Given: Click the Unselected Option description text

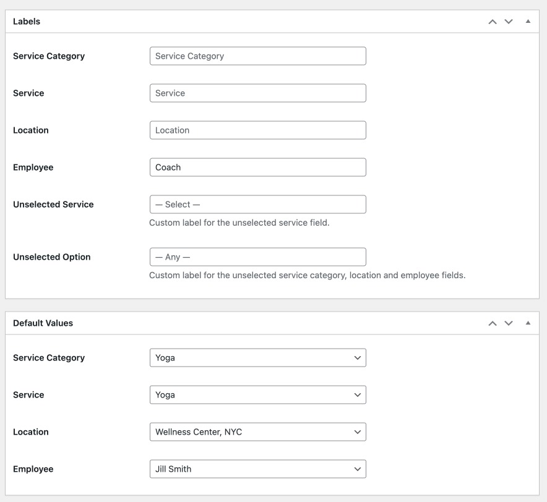Looking at the screenshot, I should click(307, 276).
